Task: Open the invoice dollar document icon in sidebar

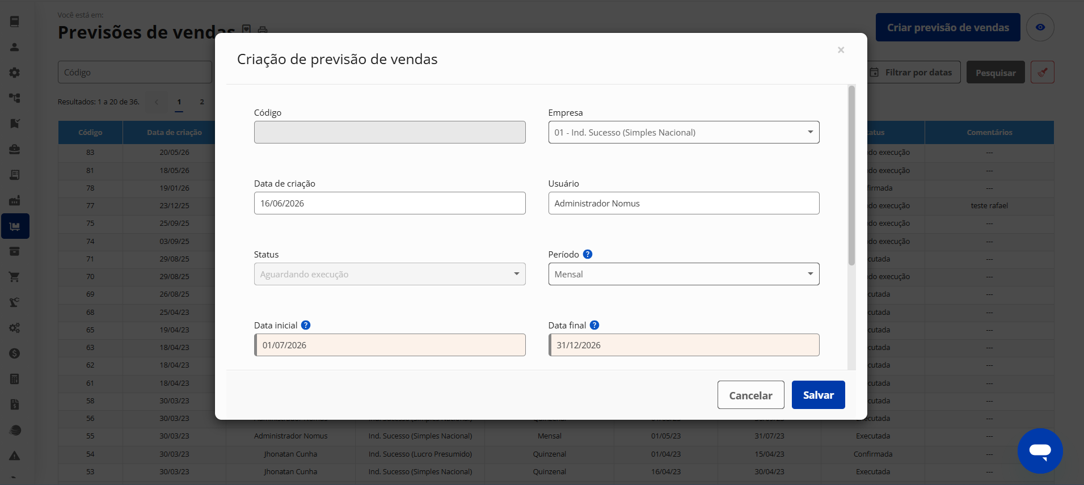Action: click(x=15, y=404)
